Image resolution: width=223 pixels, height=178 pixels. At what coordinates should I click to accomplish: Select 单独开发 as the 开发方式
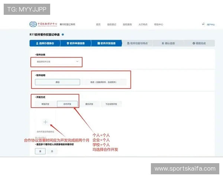pyautogui.click(x=45, y=104)
